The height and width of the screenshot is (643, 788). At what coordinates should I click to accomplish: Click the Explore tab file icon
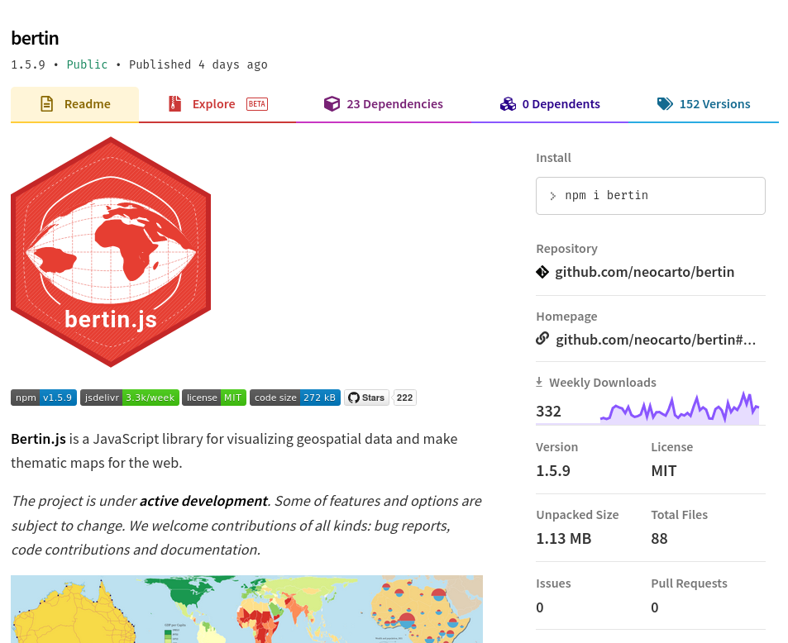174,104
